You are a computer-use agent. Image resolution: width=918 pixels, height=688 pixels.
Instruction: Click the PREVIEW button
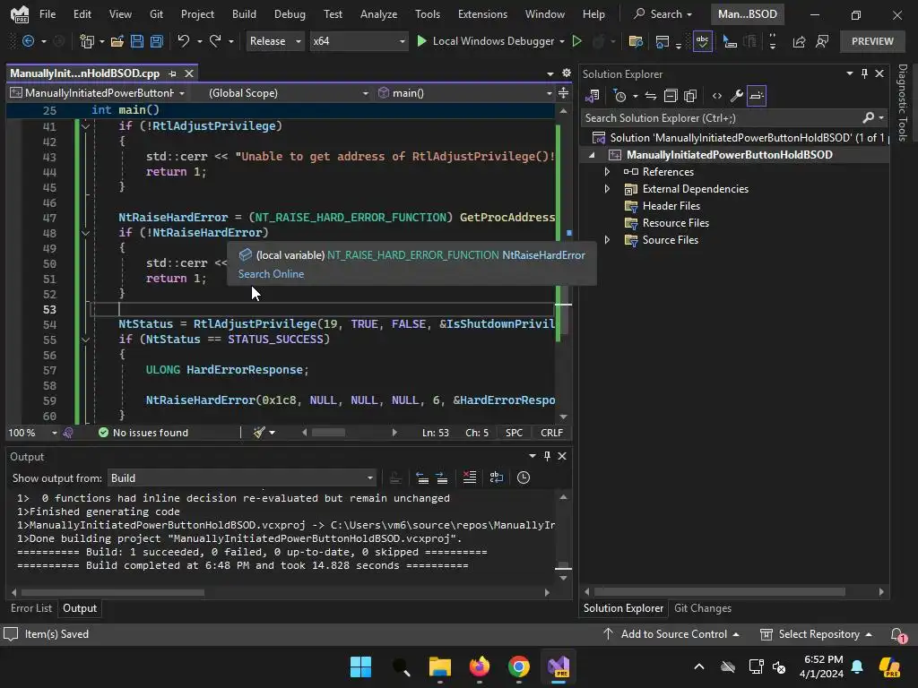[x=872, y=41]
